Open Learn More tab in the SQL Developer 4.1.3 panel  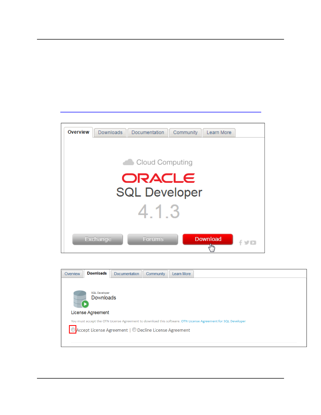(219, 133)
